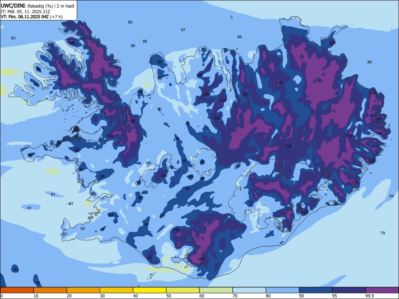This screenshot has height=299, width=399.
Task: Click the legend scale label 20
Action: [69, 296]
